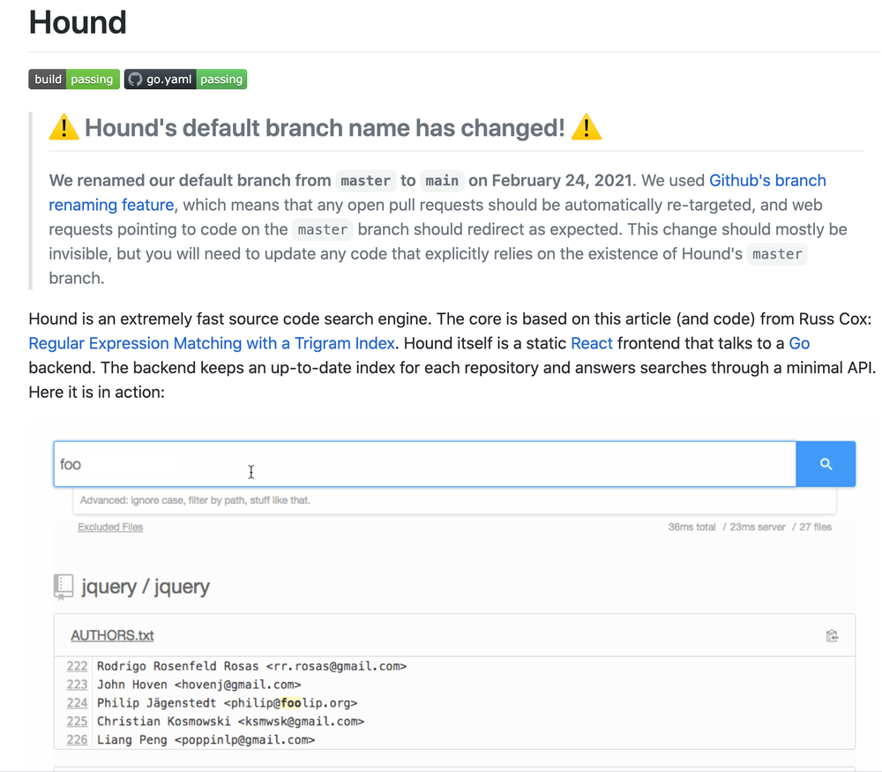
Task: Click copy icon beside AUTHORS.txt
Action: [832, 636]
